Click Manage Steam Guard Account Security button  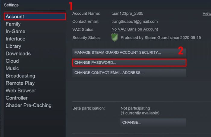[x=129, y=53]
